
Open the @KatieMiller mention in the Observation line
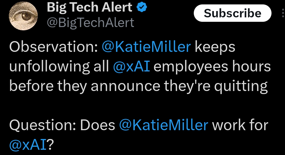(x=146, y=47)
